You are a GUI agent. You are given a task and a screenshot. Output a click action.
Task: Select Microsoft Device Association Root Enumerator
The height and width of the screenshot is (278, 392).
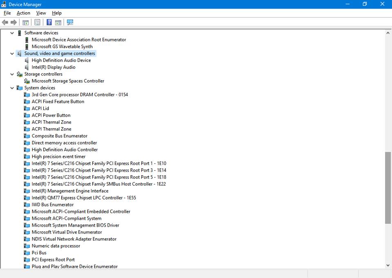pos(79,40)
